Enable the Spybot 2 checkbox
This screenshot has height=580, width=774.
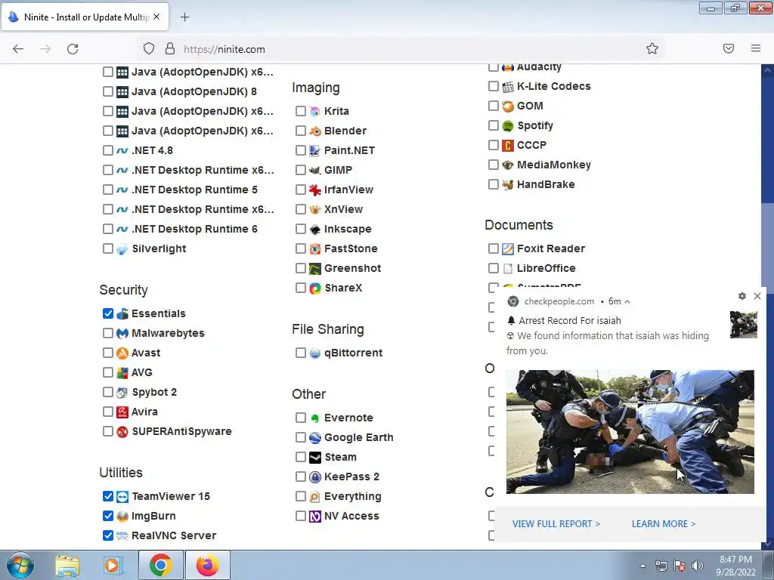click(x=108, y=392)
